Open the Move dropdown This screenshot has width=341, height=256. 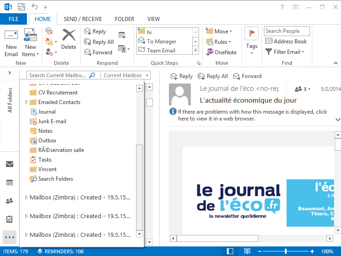point(219,31)
